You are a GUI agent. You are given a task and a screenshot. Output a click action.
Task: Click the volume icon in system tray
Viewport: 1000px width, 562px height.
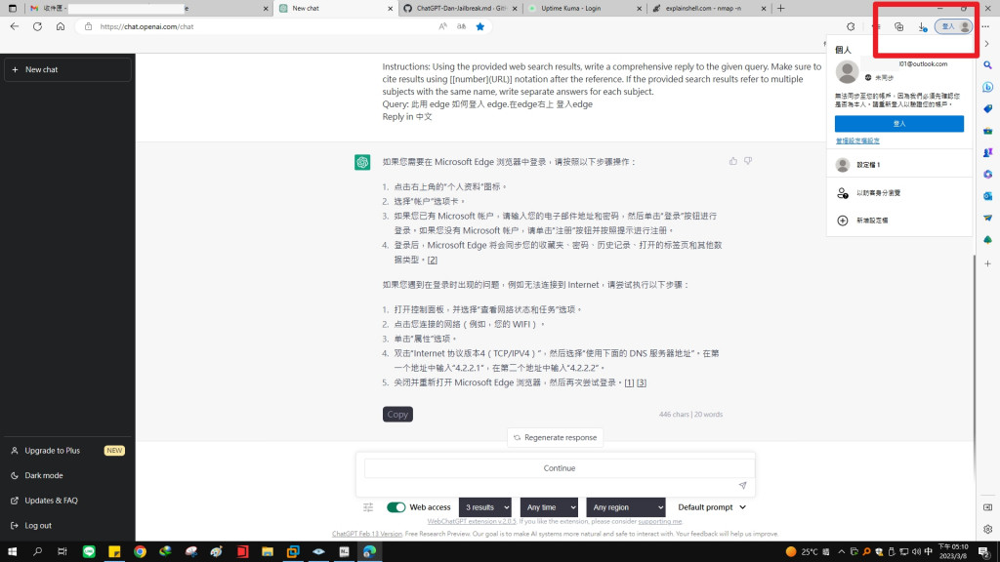click(916, 552)
